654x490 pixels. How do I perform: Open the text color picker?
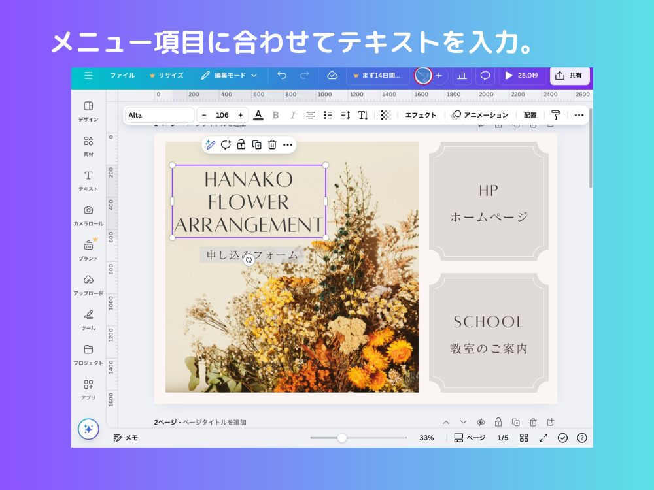(x=259, y=115)
